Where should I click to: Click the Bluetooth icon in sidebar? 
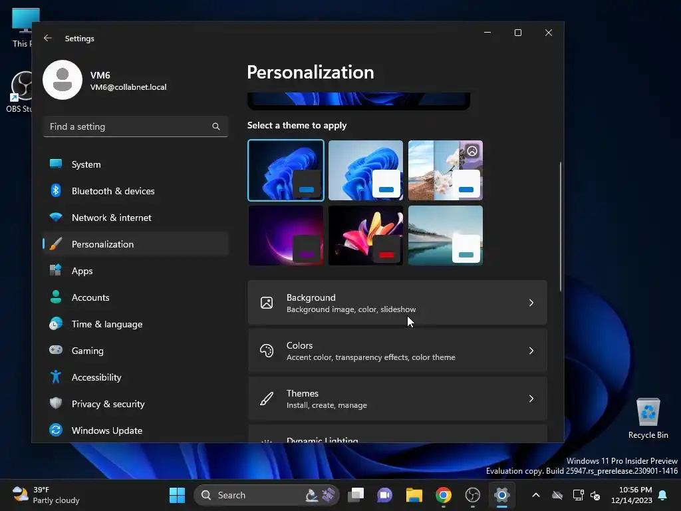click(x=56, y=191)
